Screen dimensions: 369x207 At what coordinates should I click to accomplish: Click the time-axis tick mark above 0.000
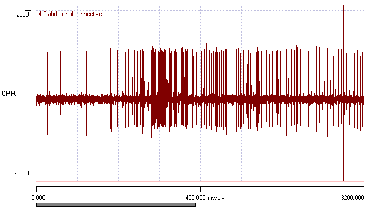pyautogui.click(x=37, y=189)
